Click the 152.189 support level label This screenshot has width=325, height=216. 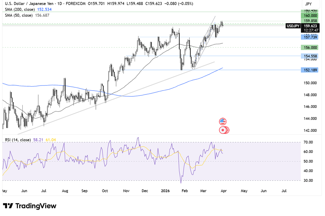310,70
